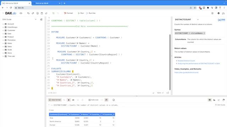Open browser extensions puzzle icon
Image resolution: width=227 pixels, height=127 pixels.
tap(208, 8)
